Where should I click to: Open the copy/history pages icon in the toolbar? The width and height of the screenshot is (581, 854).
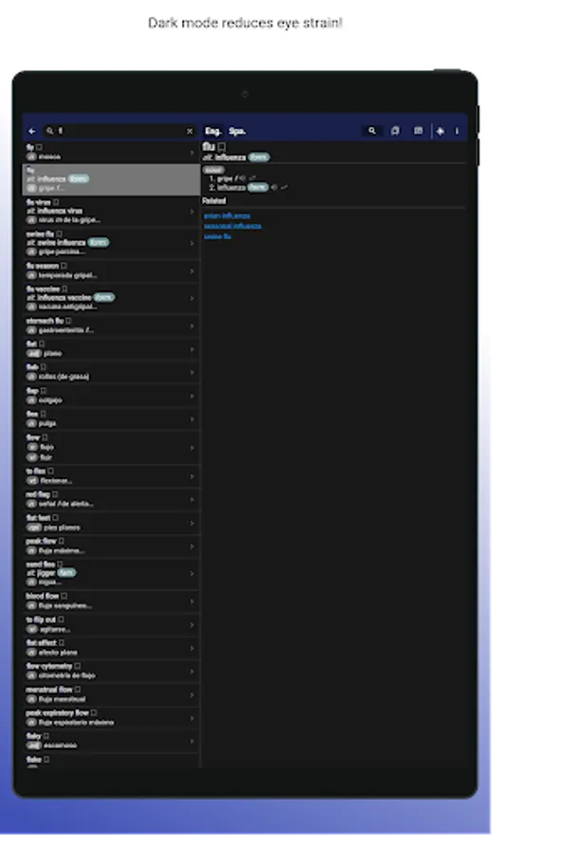[x=395, y=131]
